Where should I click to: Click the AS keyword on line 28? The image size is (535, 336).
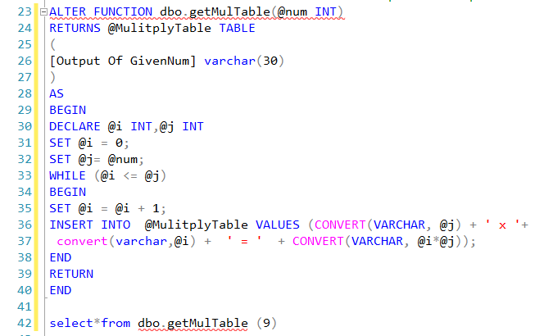(x=57, y=93)
